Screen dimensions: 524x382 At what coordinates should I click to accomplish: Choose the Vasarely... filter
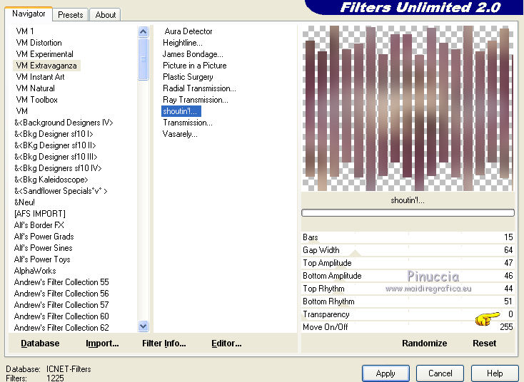pyautogui.click(x=180, y=134)
